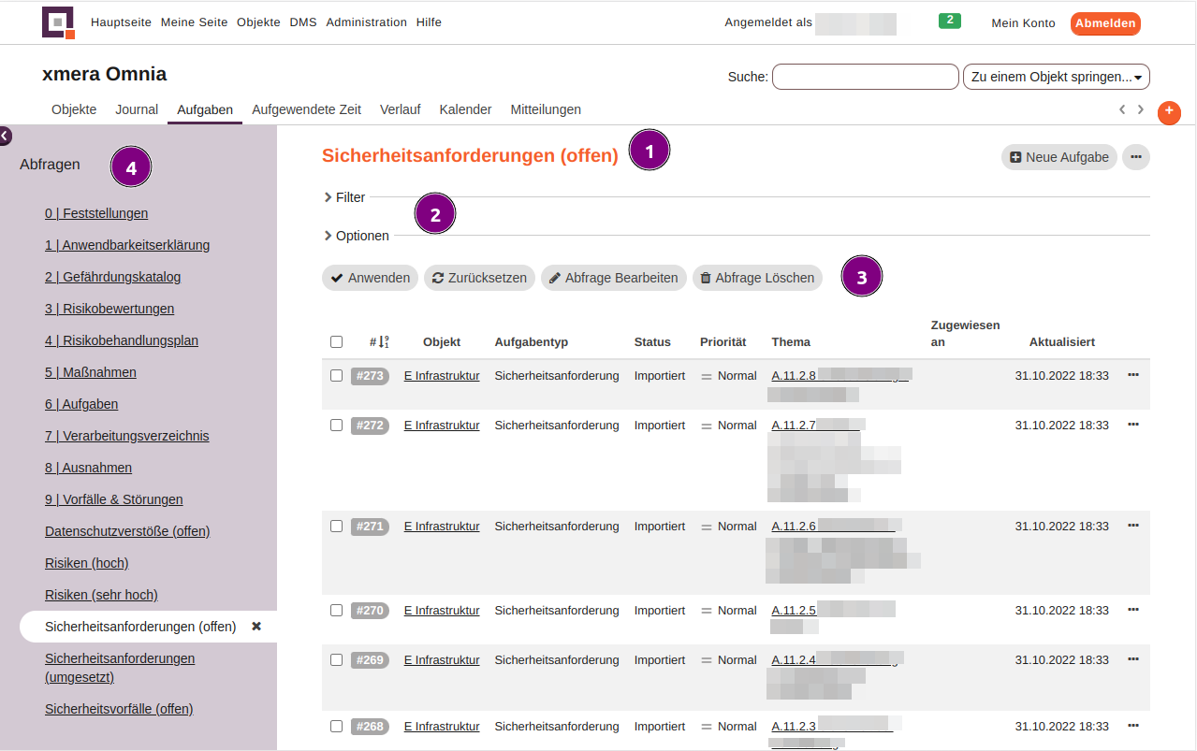Click the xmera Omnia logo
The image size is (1197, 751).
click(x=58, y=22)
